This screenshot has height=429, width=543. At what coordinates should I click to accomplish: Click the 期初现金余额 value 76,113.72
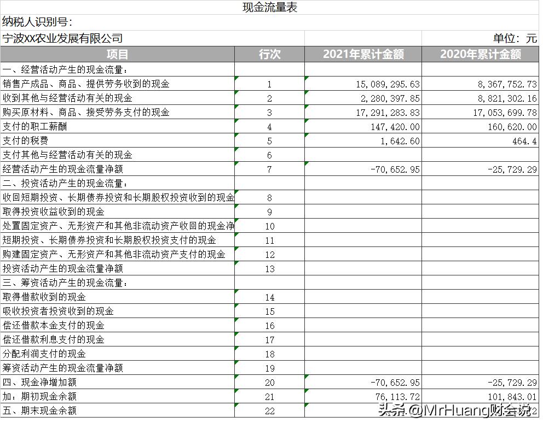point(396,396)
